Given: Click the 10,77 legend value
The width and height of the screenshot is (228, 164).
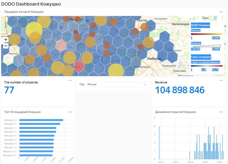Looking at the screenshot, I should pos(215,70).
